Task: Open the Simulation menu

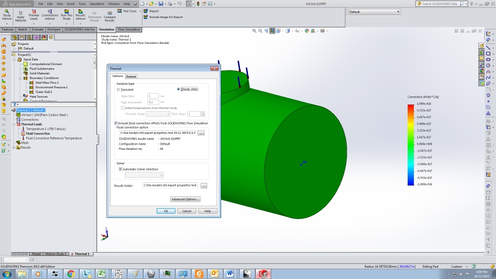Action: coord(97,4)
